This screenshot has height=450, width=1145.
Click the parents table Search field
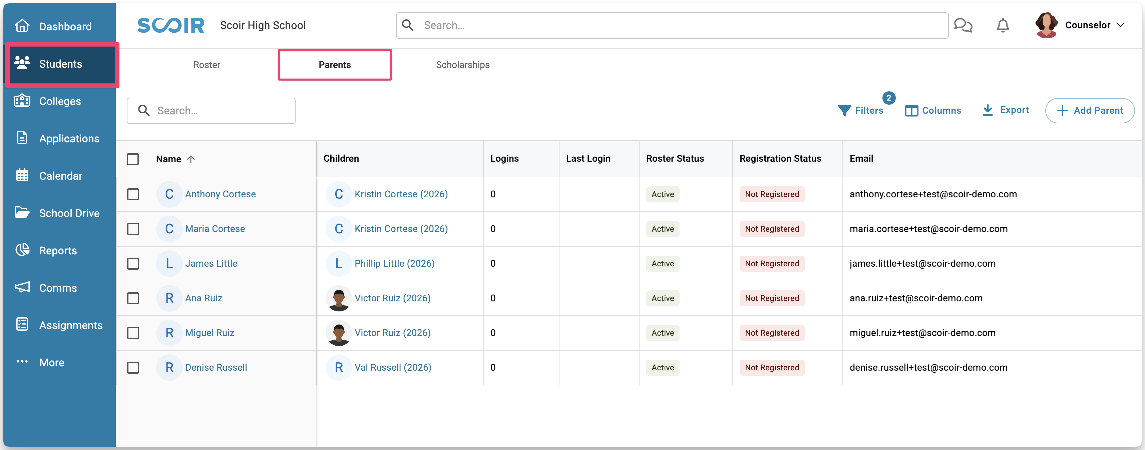tap(222, 111)
